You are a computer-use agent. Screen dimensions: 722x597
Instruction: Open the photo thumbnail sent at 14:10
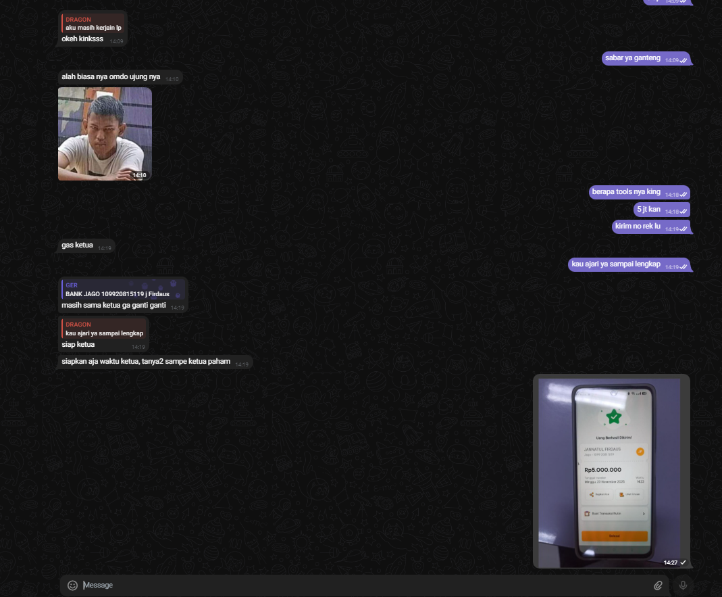[105, 134]
